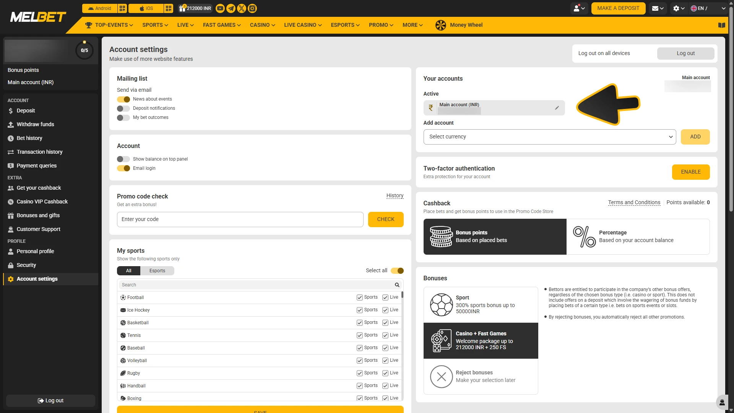Open the Telegram social icon
The height and width of the screenshot is (413, 734).
tap(231, 8)
